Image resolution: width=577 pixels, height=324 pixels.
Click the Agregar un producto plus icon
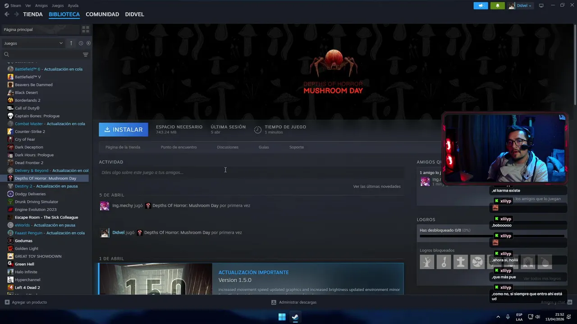[x=7, y=302]
